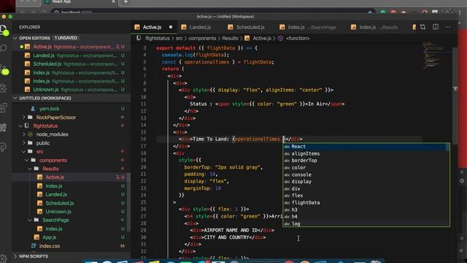
Task: Choose display from autocomplete suggestions
Action: pos(366,182)
